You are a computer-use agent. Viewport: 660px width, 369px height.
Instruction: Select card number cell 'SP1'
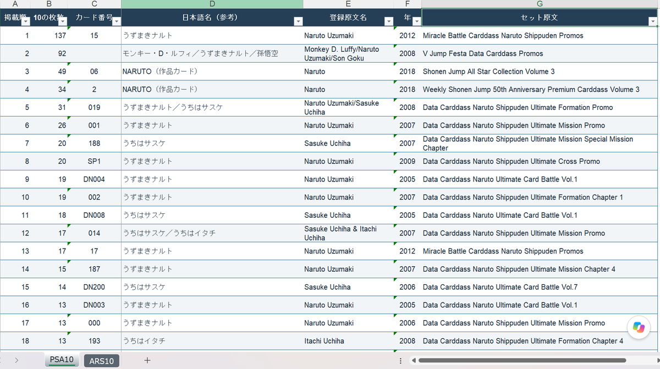(x=94, y=161)
